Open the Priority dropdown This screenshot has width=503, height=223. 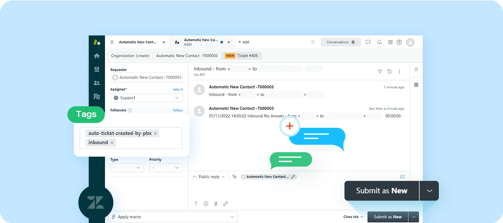coord(166,168)
